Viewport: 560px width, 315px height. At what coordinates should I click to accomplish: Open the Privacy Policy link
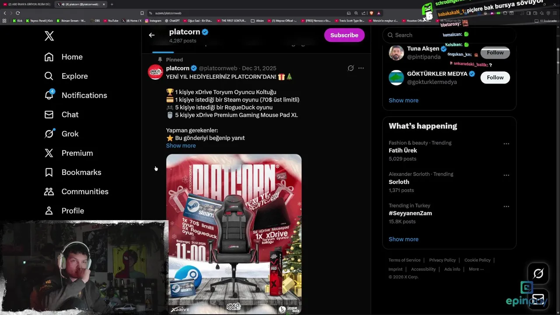tap(442, 260)
